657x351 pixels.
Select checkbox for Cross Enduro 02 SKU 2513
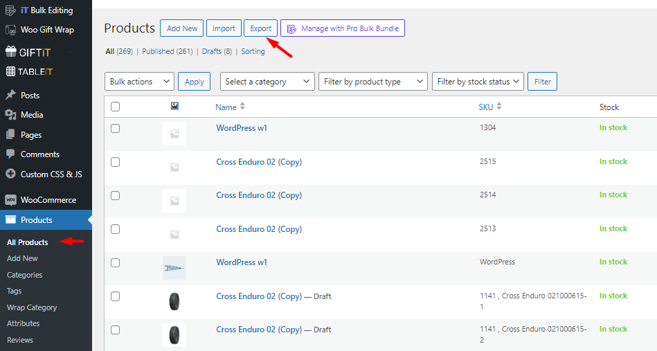115,229
